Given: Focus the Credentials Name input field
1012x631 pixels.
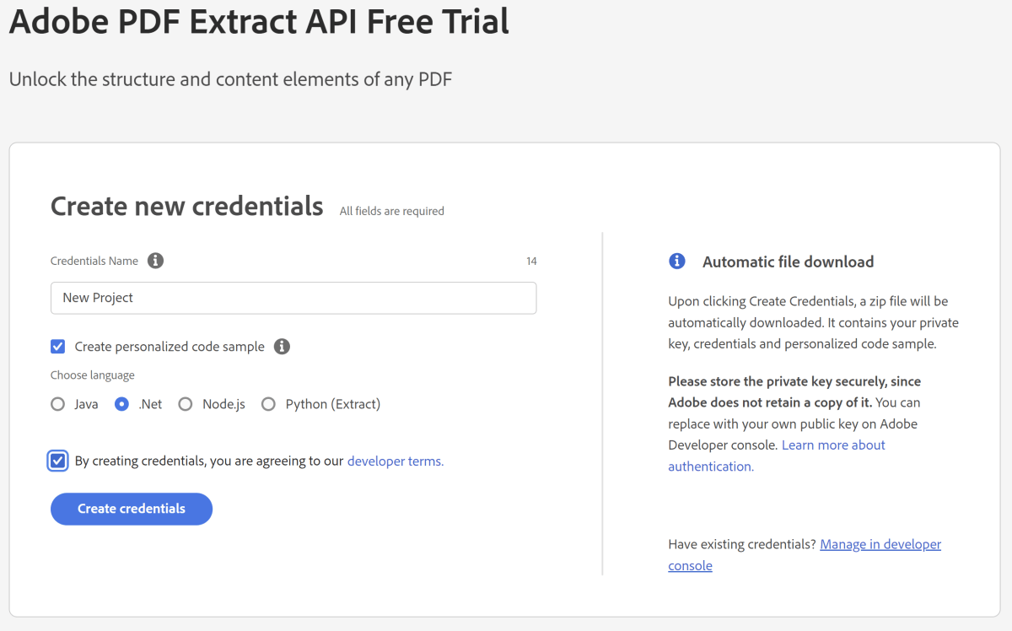Looking at the screenshot, I should pyautogui.click(x=293, y=298).
